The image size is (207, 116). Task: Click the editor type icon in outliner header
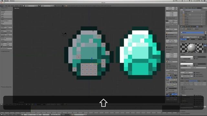[x=182, y=8]
